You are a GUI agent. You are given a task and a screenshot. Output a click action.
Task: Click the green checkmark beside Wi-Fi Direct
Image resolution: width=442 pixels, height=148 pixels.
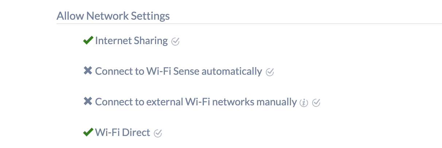coord(88,132)
